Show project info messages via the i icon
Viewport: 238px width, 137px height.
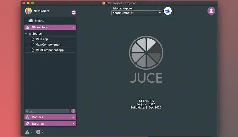[x=38, y=132]
